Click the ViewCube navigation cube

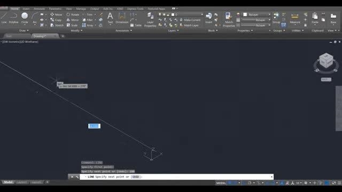click(x=326, y=61)
